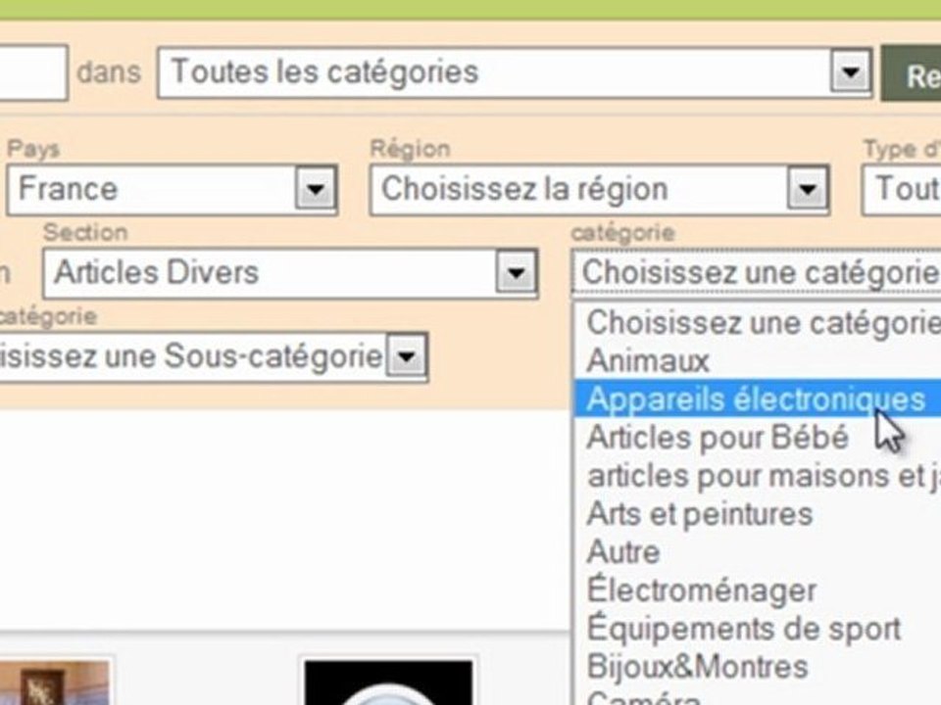Viewport: 941px width, 705px height.
Task: Open the Pays dropdown showing France
Action: 173,189
